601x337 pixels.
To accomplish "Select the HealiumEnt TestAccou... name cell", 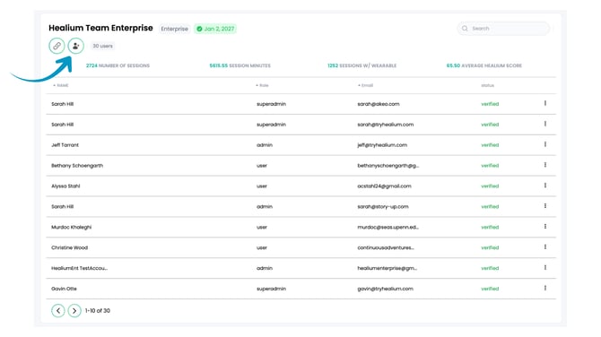I will click(79, 268).
